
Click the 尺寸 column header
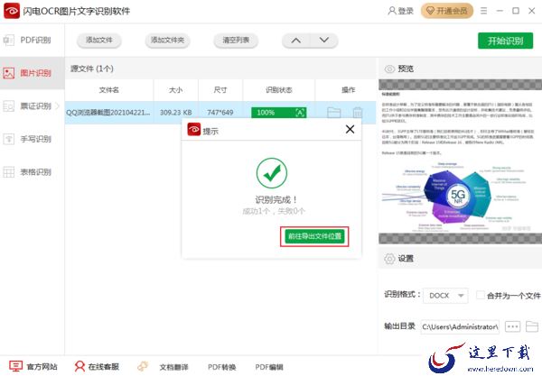click(x=220, y=90)
